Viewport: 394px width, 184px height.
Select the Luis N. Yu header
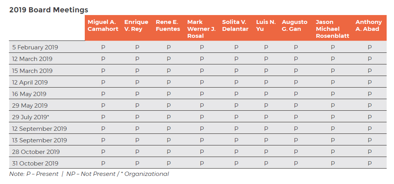[266, 25]
